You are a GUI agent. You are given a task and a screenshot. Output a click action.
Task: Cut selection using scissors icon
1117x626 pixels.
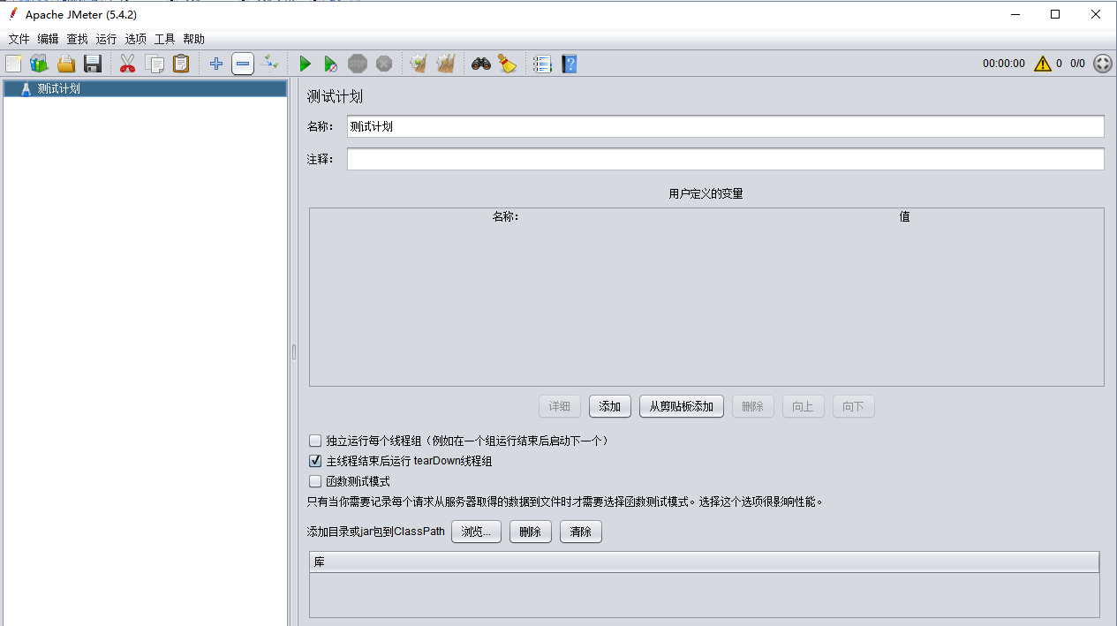127,64
